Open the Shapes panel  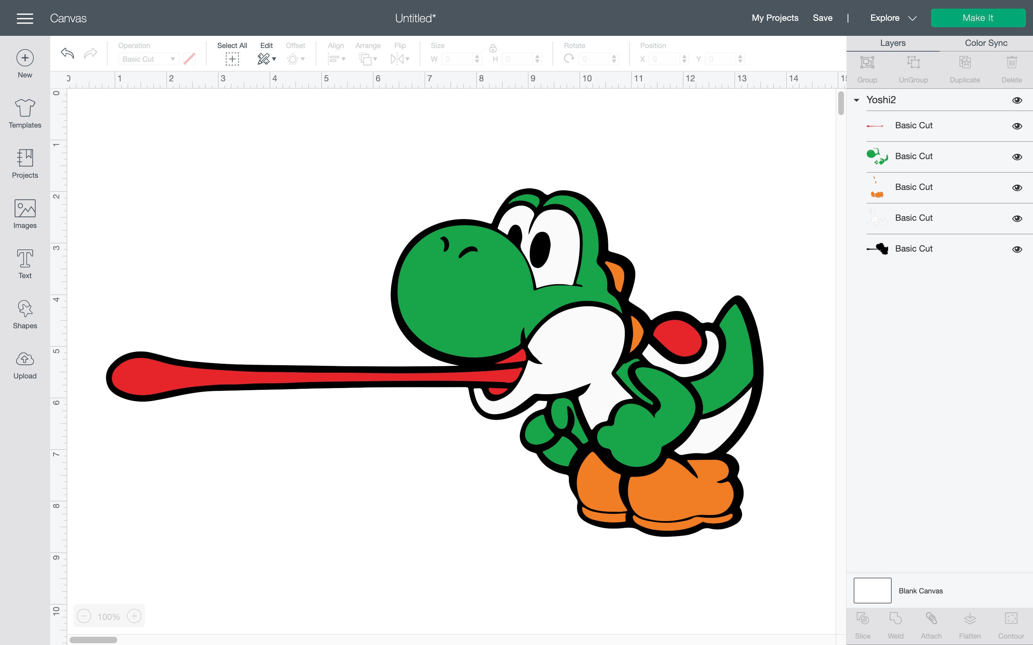pyautogui.click(x=25, y=314)
